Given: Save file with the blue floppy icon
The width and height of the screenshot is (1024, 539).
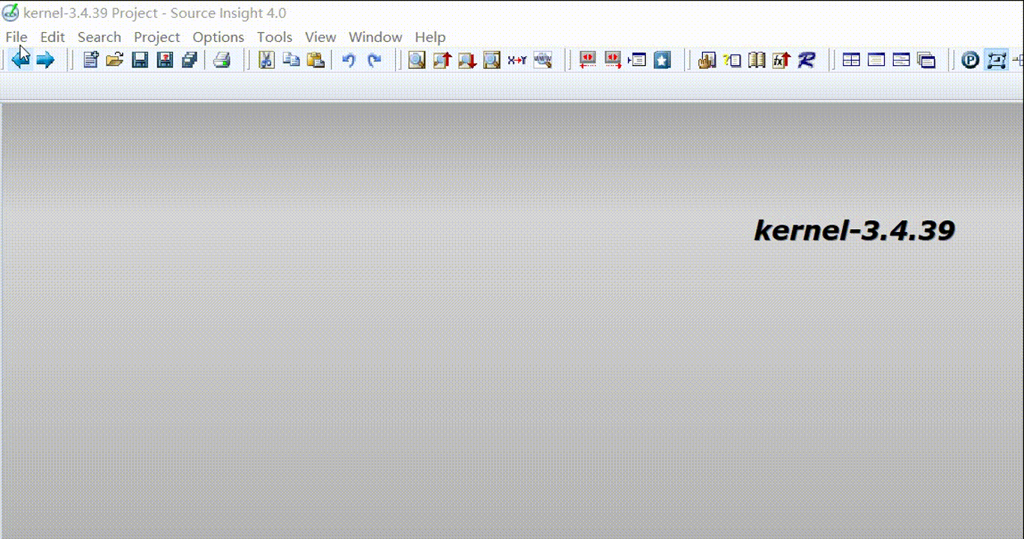Looking at the screenshot, I should point(140,60).
